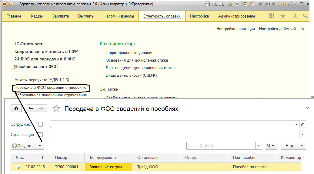Click the info (i) help icon
Screen dimensions: 314x174
(283, 4)
